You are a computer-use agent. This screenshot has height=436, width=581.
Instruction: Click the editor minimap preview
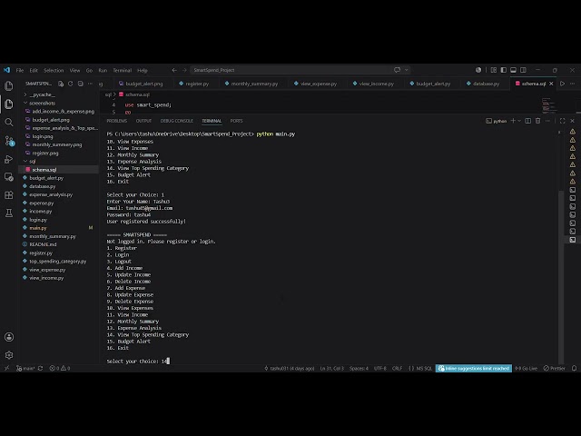(x=549, y=105)
